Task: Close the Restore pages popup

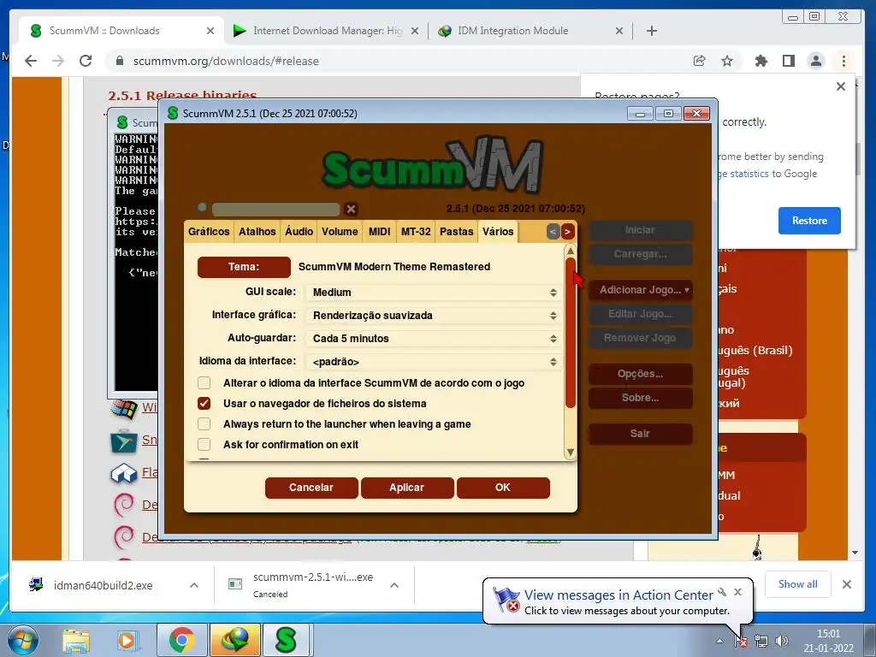Action: pos(840,86)
